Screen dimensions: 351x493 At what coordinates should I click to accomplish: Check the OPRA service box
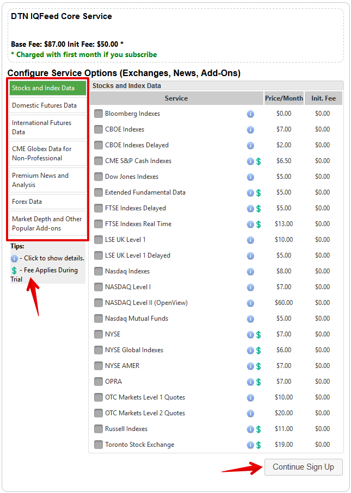98,382
